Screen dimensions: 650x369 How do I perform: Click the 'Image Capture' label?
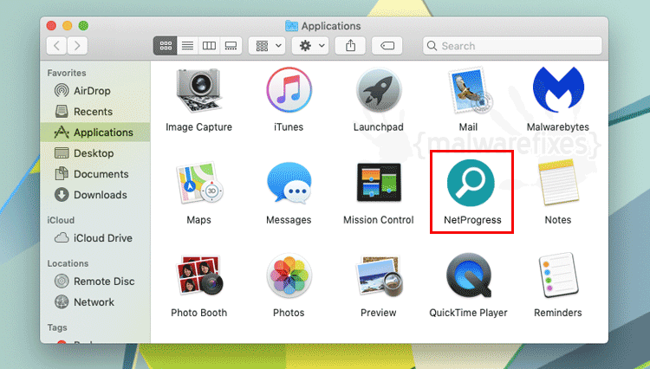click(199, 127)
